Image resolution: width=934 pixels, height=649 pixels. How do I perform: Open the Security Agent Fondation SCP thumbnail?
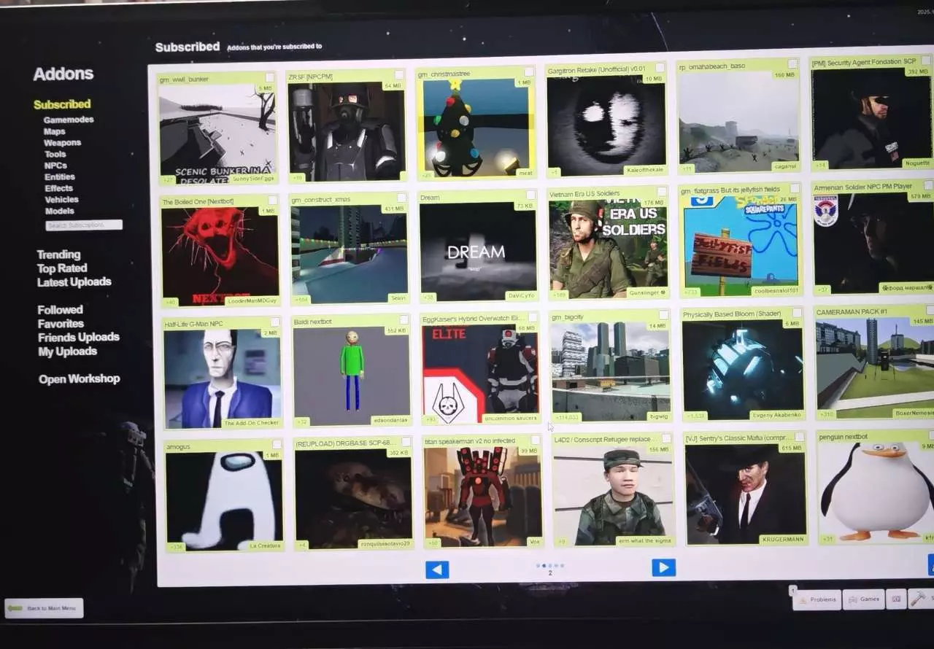point(872,118)
